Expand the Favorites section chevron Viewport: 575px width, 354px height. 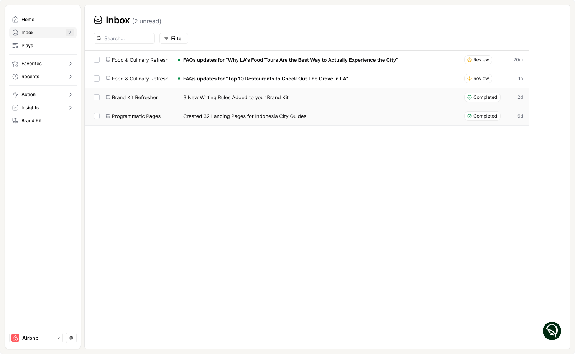pyautogui.click(x=70, y=64)
